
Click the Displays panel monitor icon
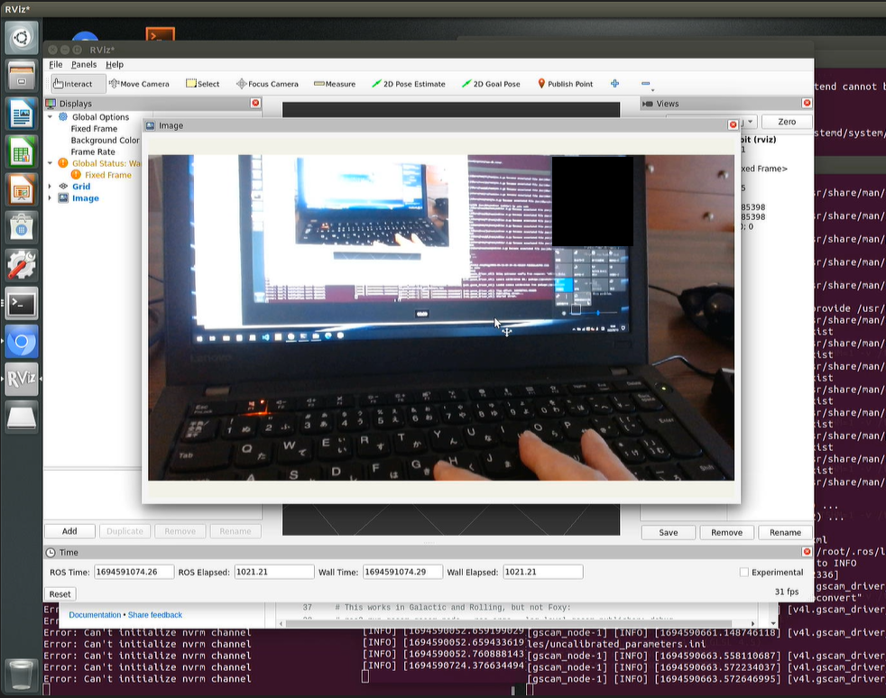coord(51,104)
